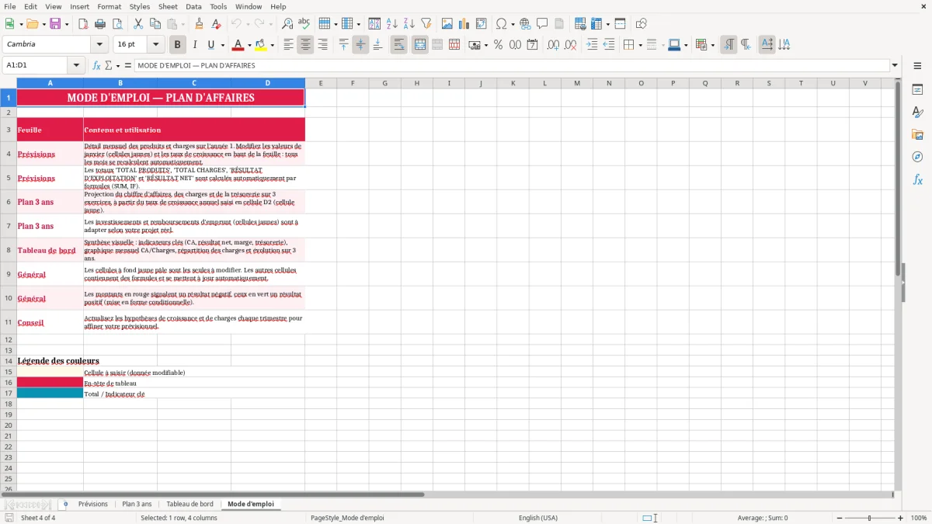
Task: Switch to the Plan 3 ans sheet tab
Action: point(137,505)
